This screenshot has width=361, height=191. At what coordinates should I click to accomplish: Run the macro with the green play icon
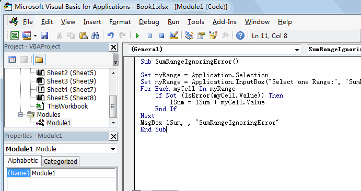(138, 35)
